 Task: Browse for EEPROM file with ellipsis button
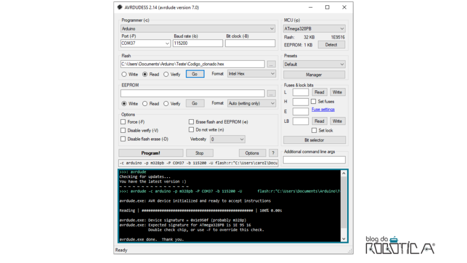point(271,94)
